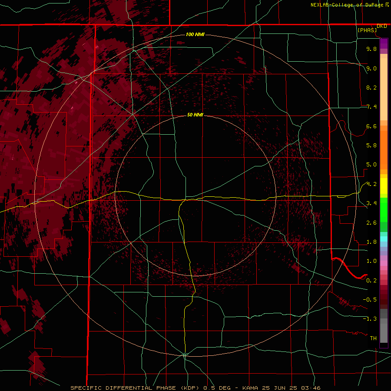Click the KAMA radar site identifier text

(251, 388)
